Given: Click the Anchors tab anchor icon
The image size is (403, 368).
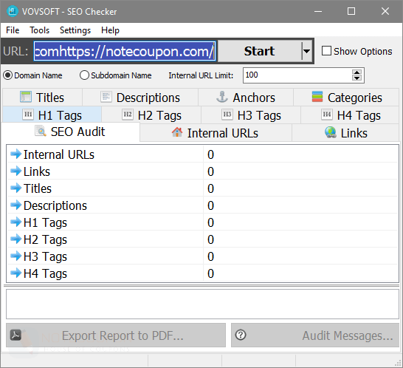Looking at the screenshot, I should [222, 97].
